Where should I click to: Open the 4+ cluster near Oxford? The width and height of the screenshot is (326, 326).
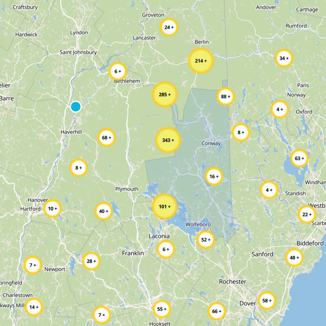tap(280, 109)
